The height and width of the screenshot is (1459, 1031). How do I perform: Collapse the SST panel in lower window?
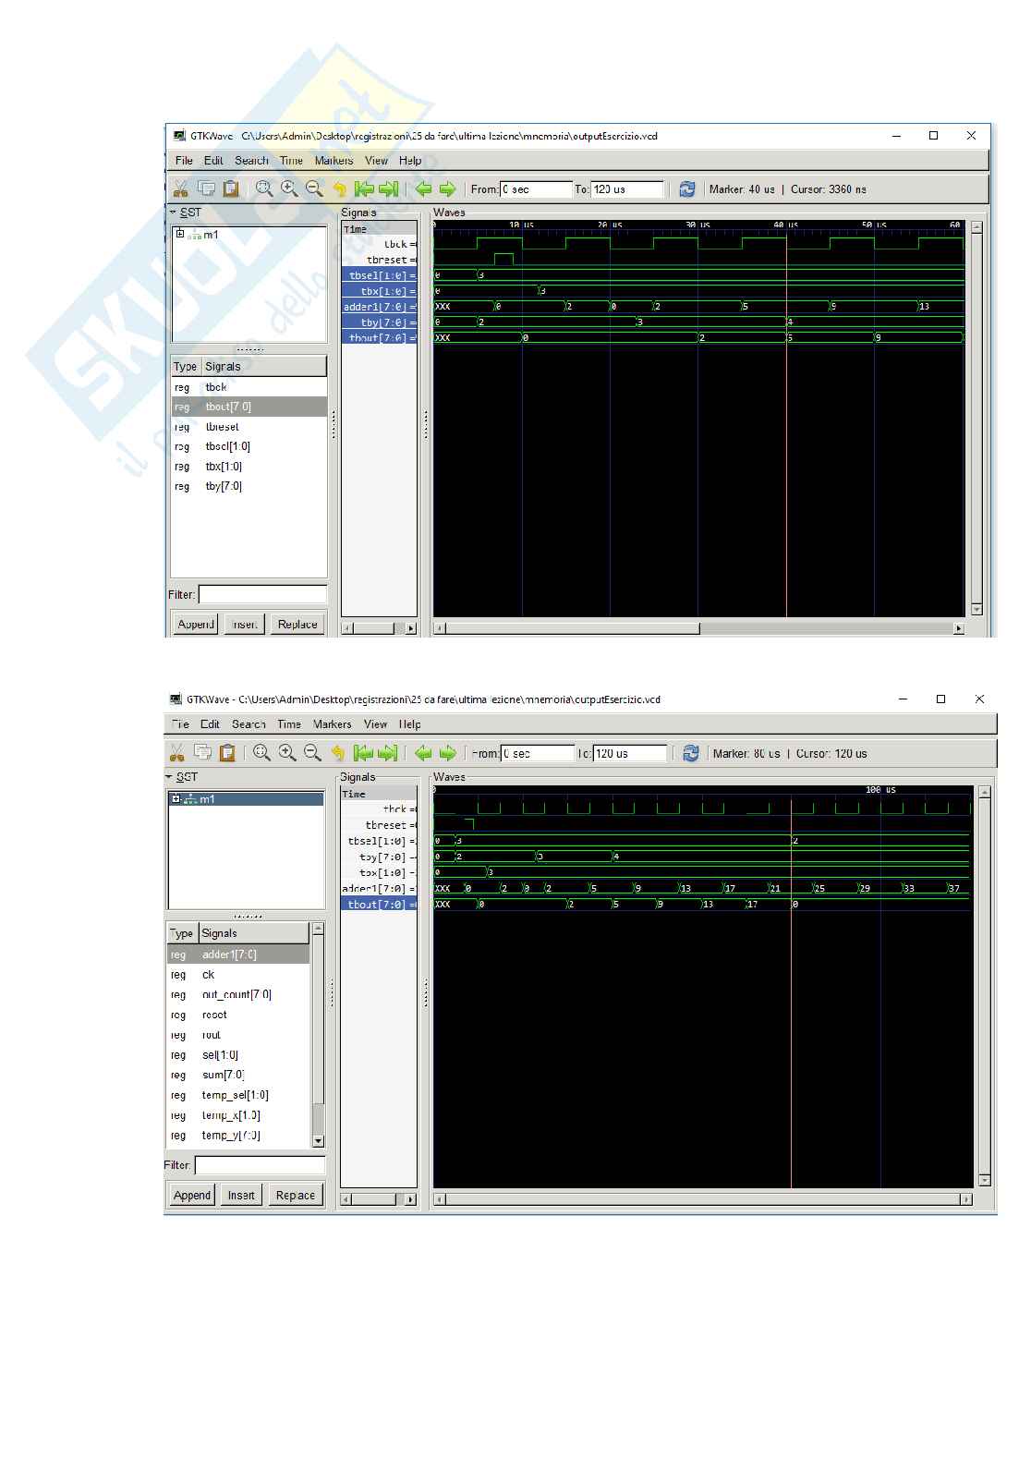170,777
